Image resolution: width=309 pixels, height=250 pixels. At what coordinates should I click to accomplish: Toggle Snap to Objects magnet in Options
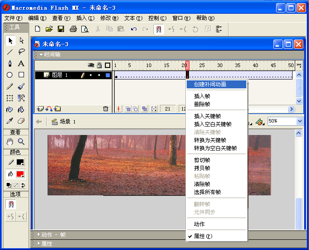11,204
